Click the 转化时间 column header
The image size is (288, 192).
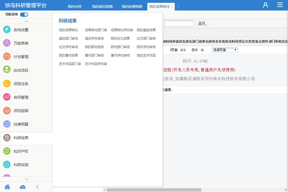232,41
